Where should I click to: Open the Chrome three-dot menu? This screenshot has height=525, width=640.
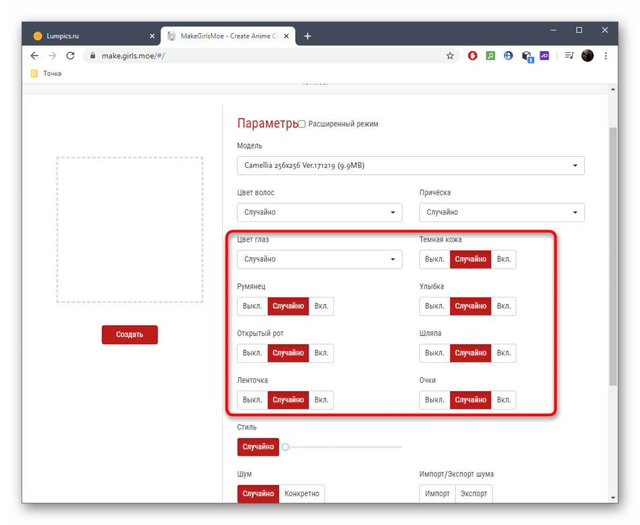pyautogui.click(x=606, y=56)
